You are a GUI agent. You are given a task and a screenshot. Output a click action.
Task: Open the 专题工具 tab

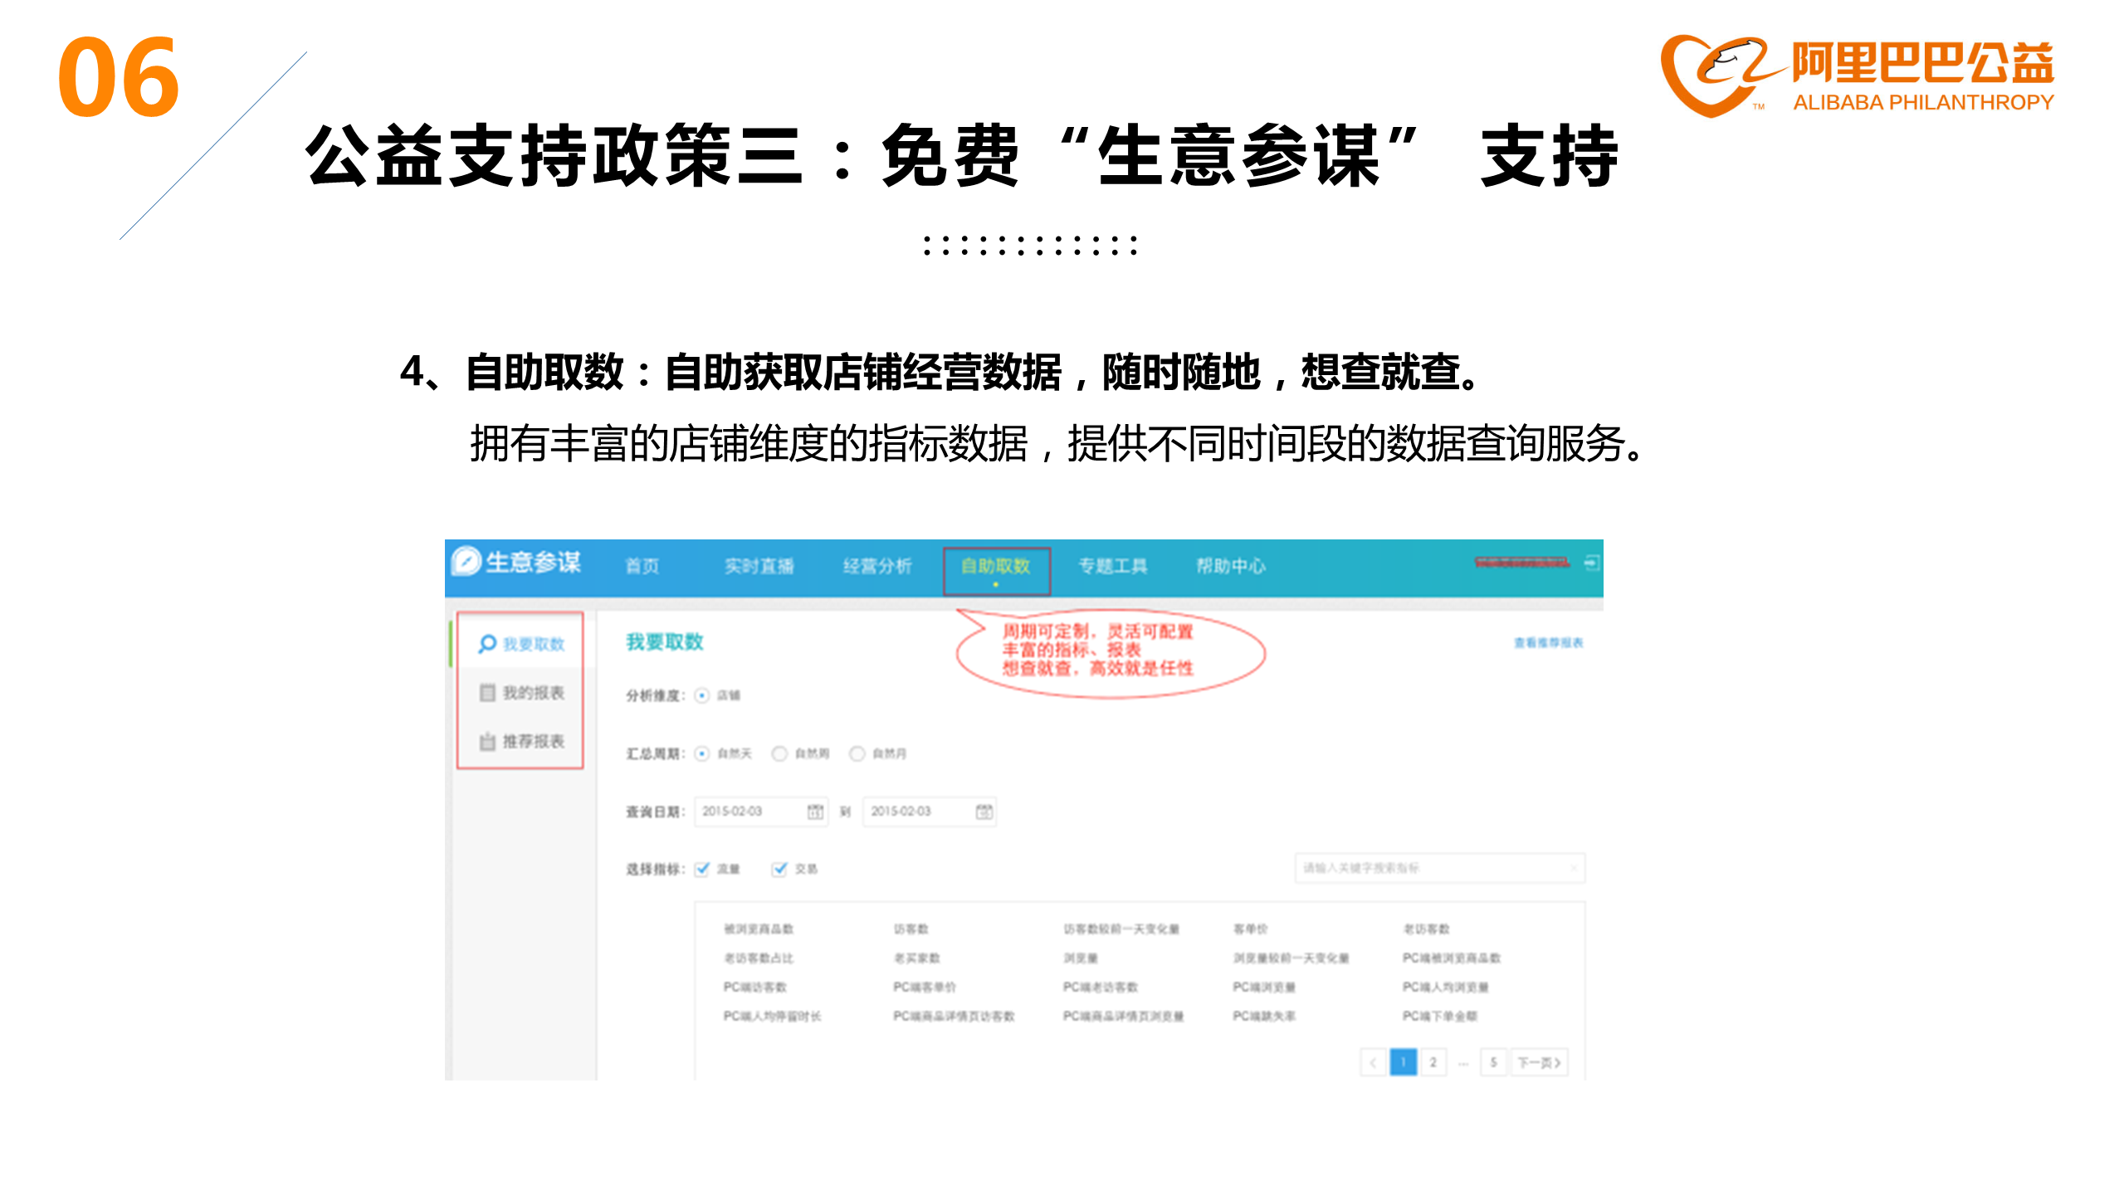click(1112, 566)
